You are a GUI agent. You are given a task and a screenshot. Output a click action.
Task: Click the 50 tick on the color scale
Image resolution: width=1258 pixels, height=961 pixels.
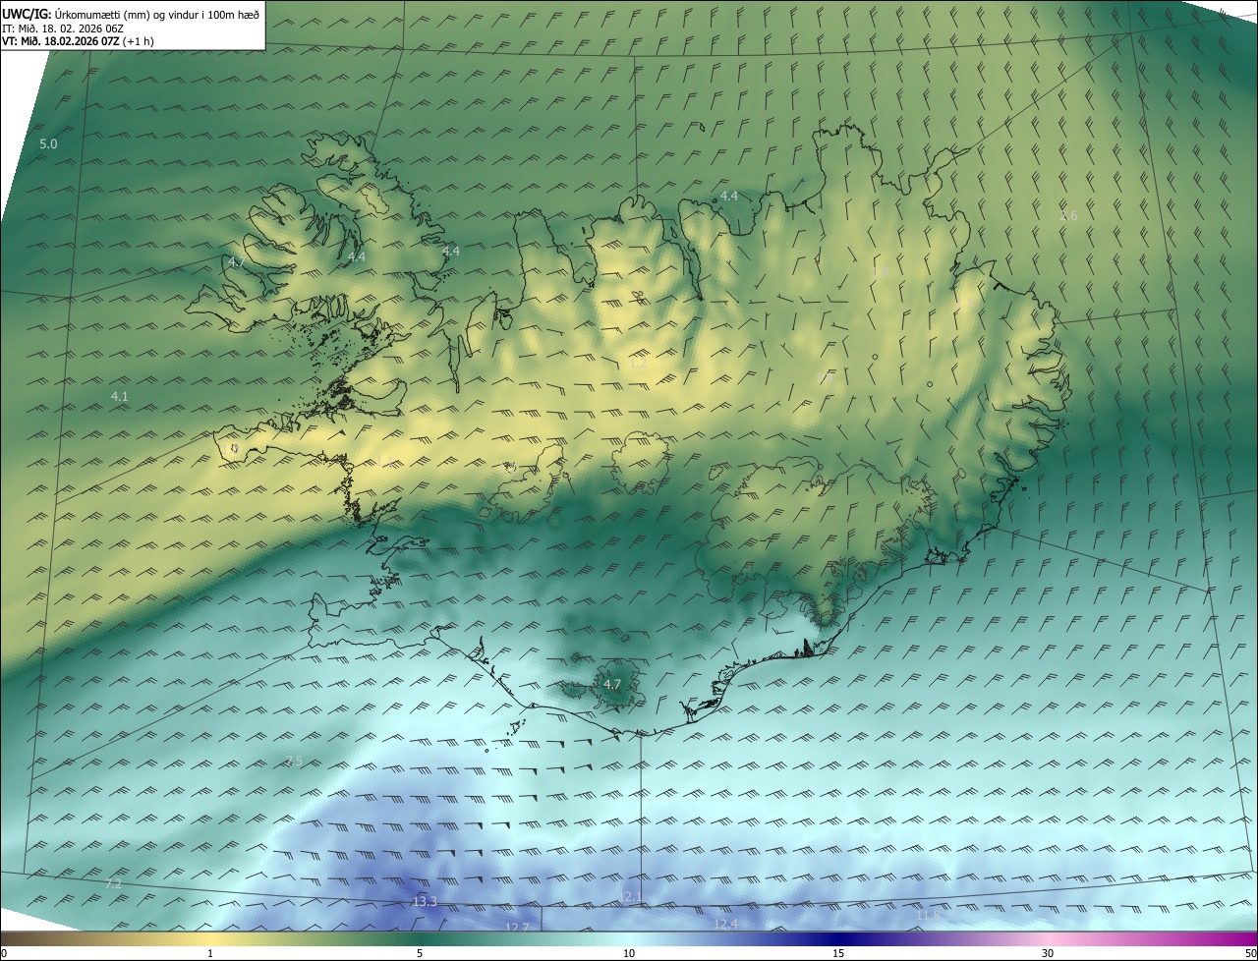click(x=1250, y=953)
